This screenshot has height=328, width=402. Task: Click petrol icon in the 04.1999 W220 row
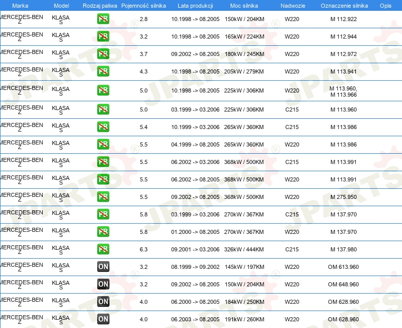coord(103,144)
